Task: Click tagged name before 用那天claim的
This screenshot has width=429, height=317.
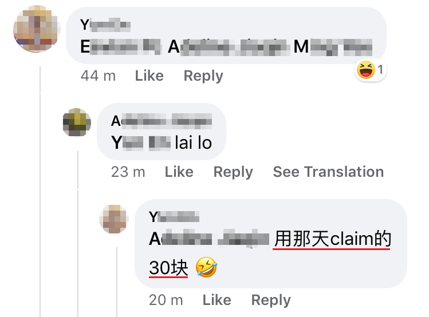Action: point(209,239)
